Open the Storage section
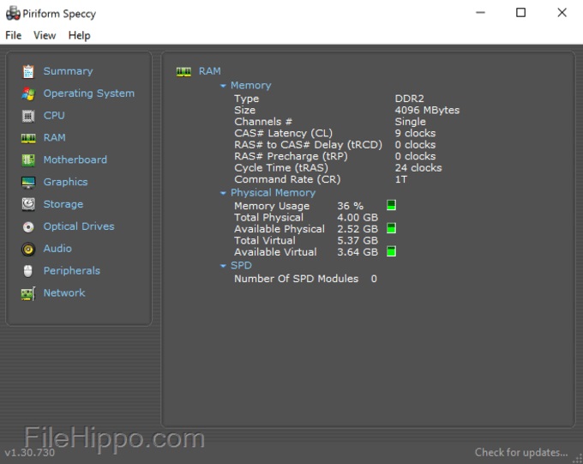 (x=63, y=204)
